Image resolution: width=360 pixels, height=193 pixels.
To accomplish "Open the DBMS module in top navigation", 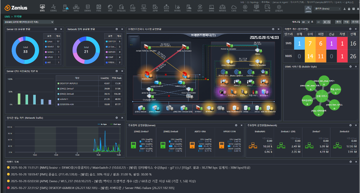I will pos(88,8).
